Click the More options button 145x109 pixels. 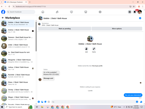117,29
